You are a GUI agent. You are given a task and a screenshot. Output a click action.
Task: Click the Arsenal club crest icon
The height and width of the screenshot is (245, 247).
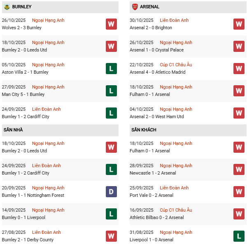[x=135, y=7]
